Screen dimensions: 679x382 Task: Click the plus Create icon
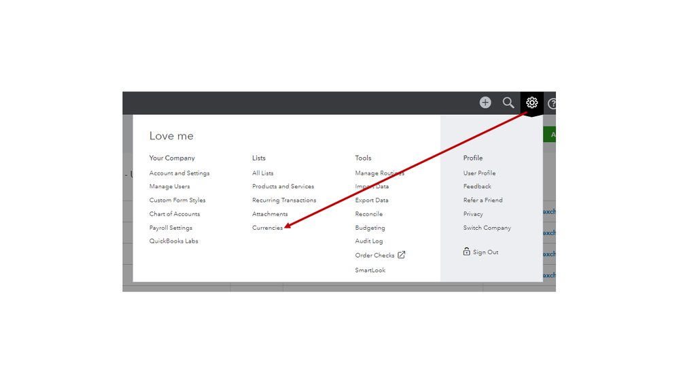[485, 103]
